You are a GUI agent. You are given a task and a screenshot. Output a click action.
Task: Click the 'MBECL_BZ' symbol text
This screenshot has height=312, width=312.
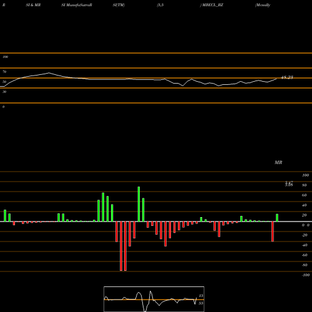click(x=212, y=5)
